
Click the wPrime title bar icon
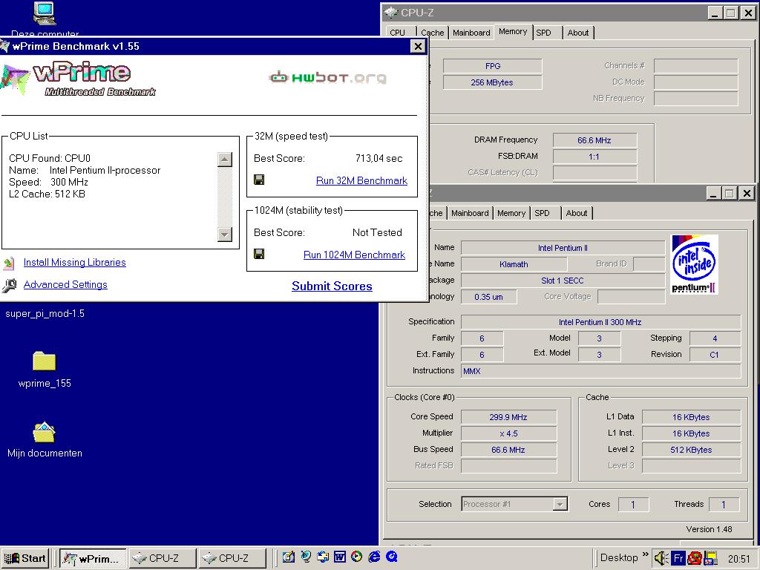tap(5, 47)
